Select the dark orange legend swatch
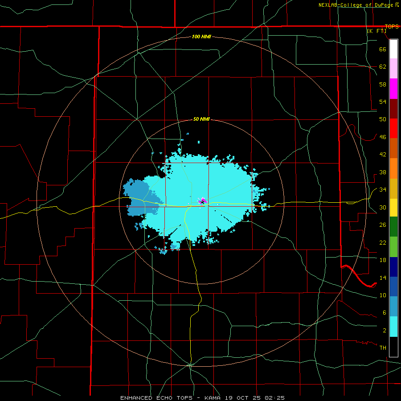401x401 pixels. coord(393,148)
